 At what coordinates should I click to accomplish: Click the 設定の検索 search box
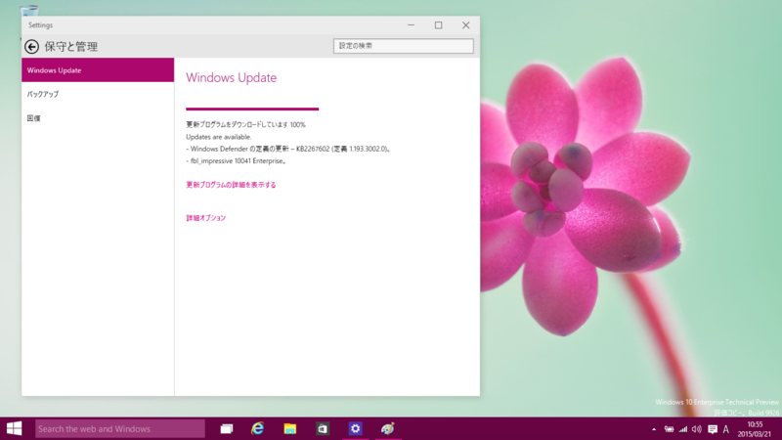coord(404,46)
